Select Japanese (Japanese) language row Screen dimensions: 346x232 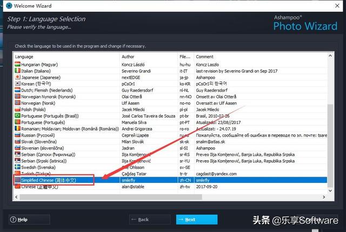pyautogui.click(x=170, y=77)
